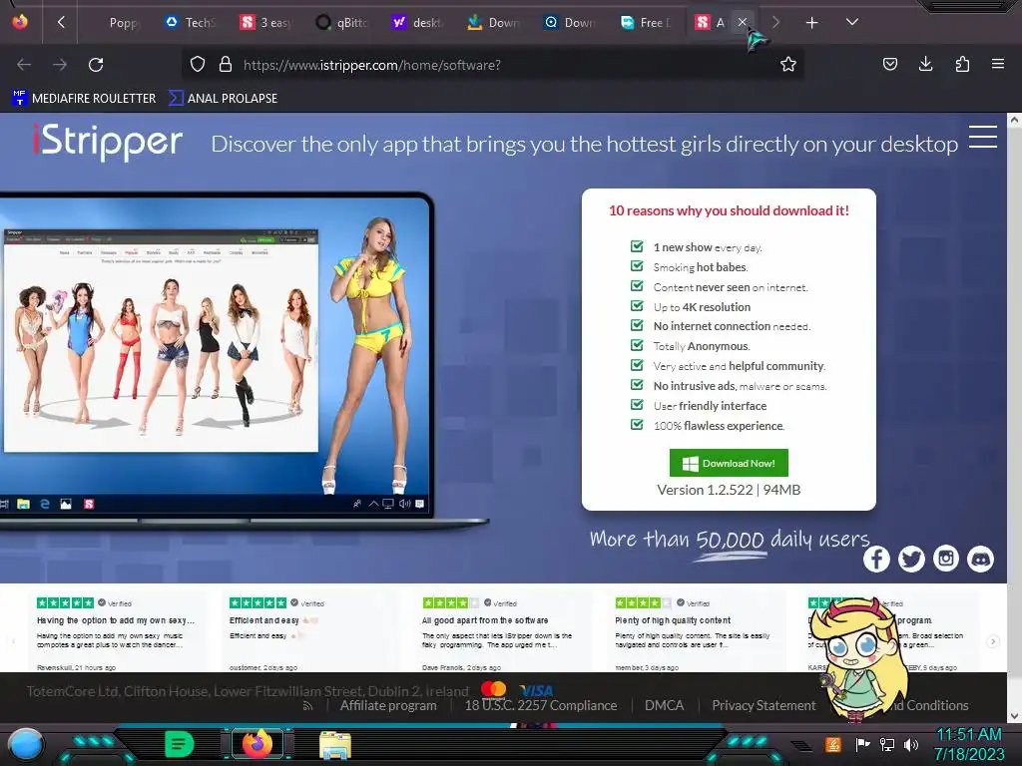The image size is (1022, 766).
Task: Click the 'User friendly interface' checkmark
Action: (637, 405)
